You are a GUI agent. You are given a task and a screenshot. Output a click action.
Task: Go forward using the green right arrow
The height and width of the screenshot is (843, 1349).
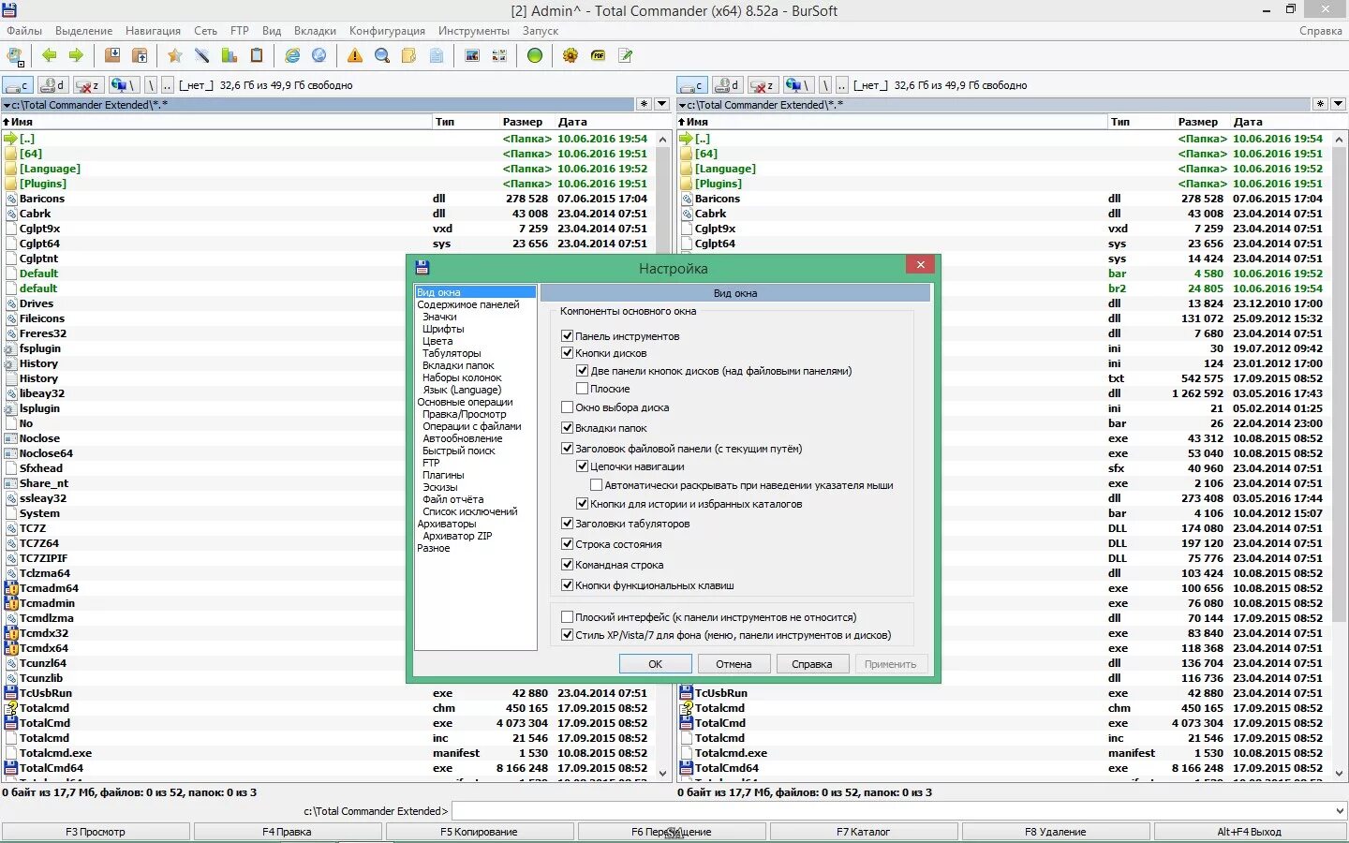coord(76,55)
